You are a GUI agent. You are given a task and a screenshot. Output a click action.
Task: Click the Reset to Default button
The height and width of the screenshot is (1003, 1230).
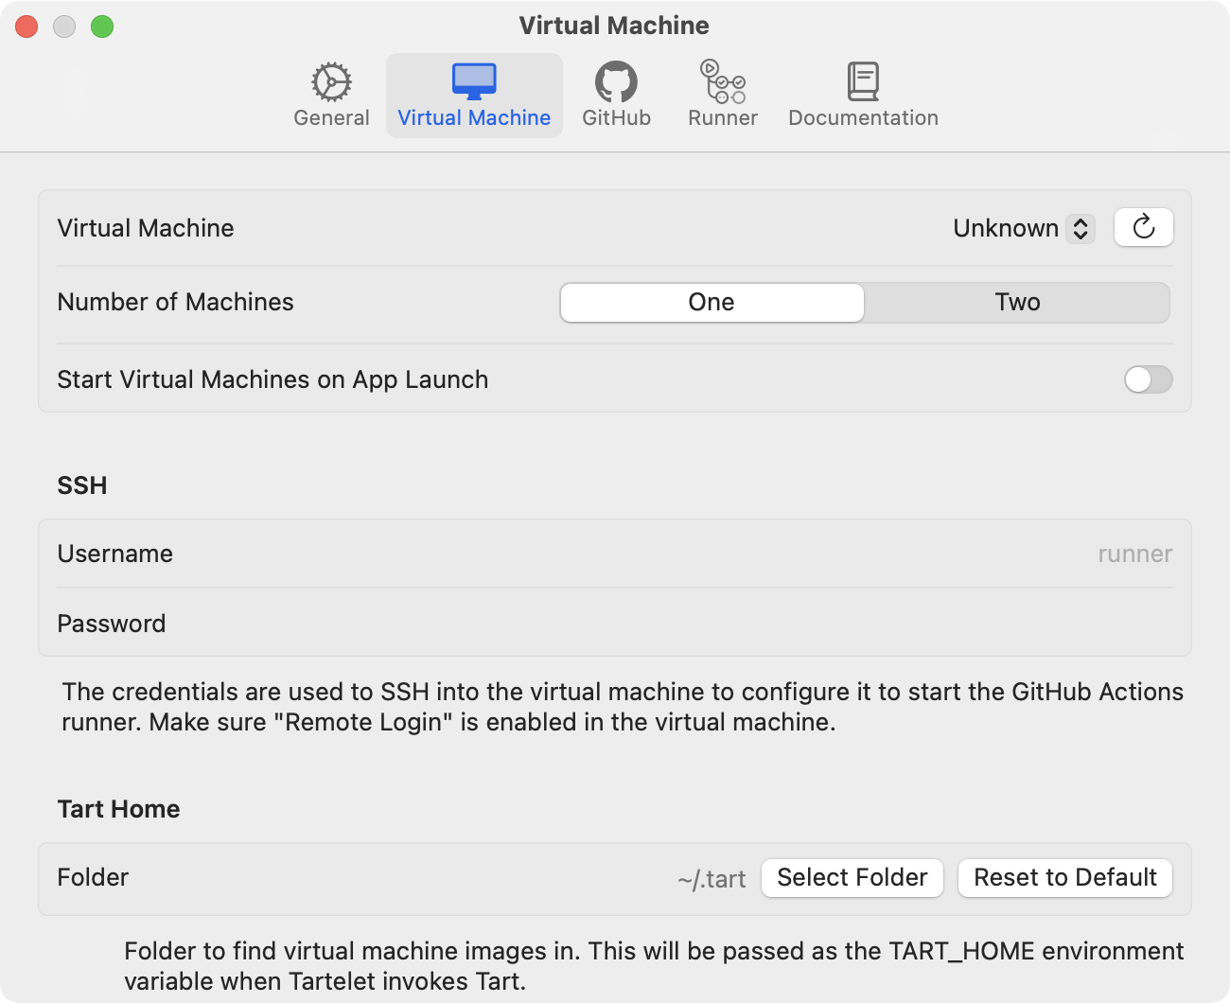(1065, 878)
